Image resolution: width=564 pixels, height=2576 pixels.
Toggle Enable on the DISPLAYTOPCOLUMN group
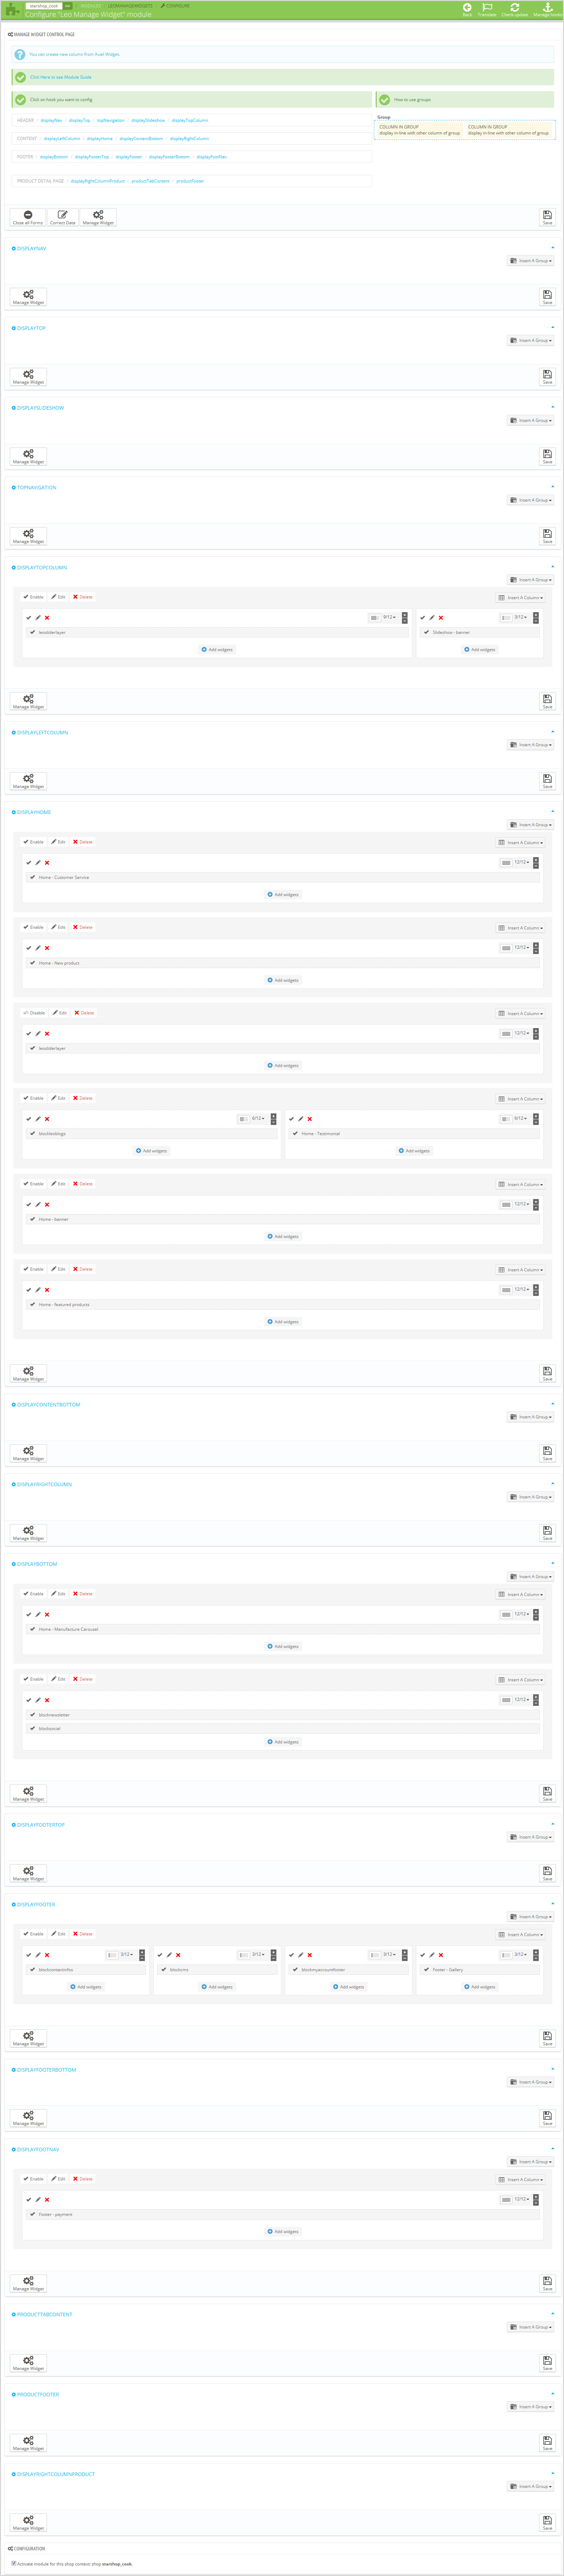tap(34, 597)
